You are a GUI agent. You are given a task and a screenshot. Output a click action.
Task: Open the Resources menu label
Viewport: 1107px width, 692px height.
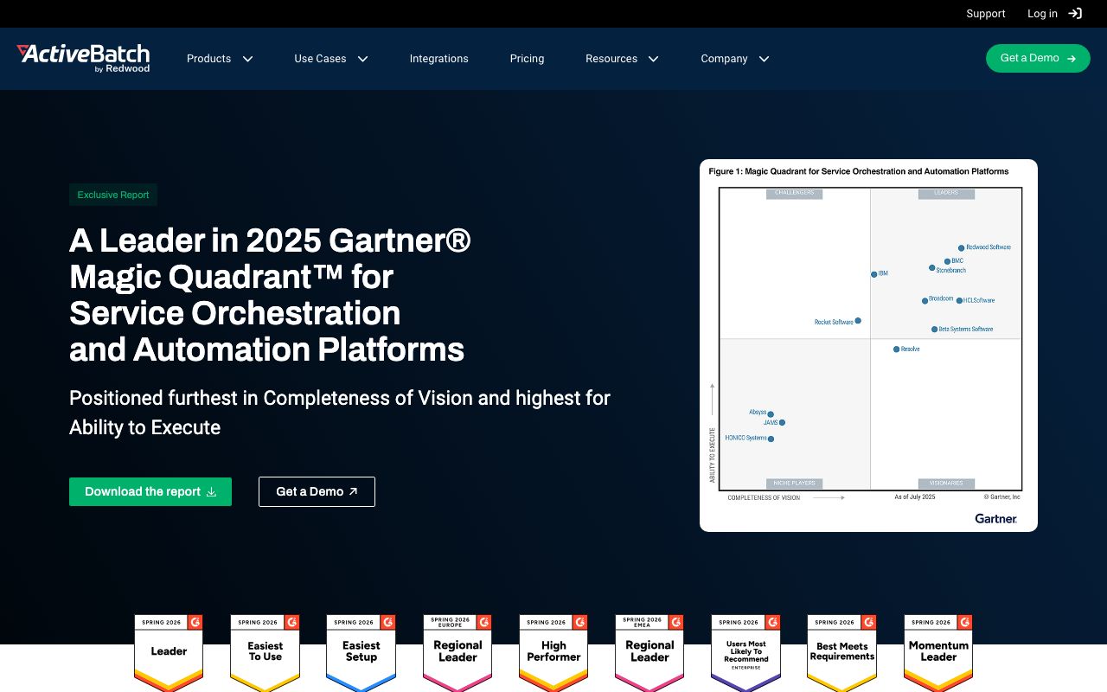pyautogui.click(x=611, y=59)
